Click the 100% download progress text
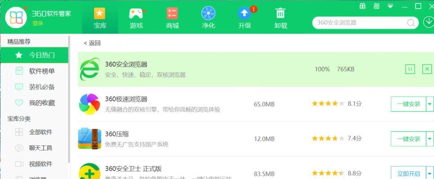 [322, 69]
